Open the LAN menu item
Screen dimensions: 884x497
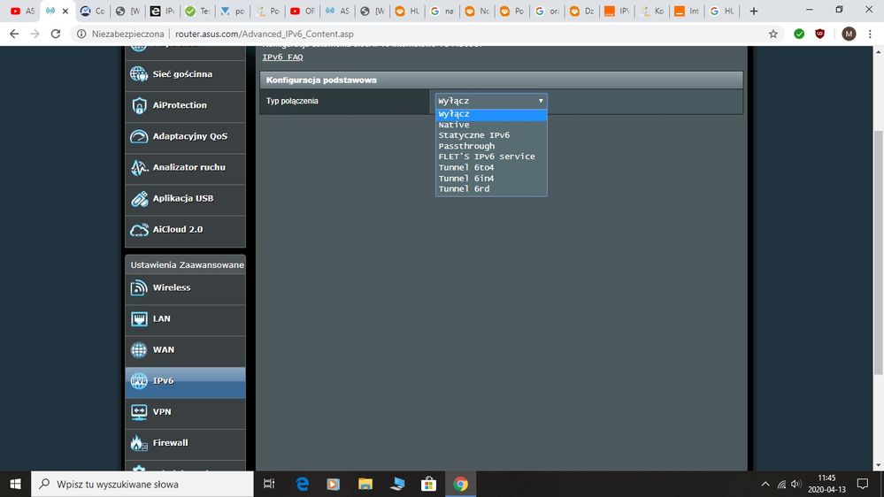(162, 319)
